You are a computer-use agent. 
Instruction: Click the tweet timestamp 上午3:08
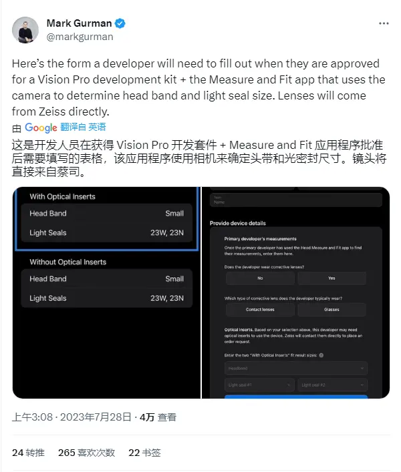point(32,417)
